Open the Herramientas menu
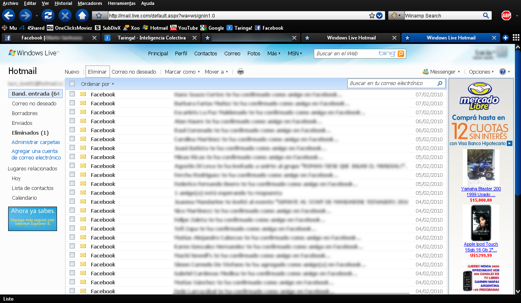The image size is (521, 303). (122, 3)
